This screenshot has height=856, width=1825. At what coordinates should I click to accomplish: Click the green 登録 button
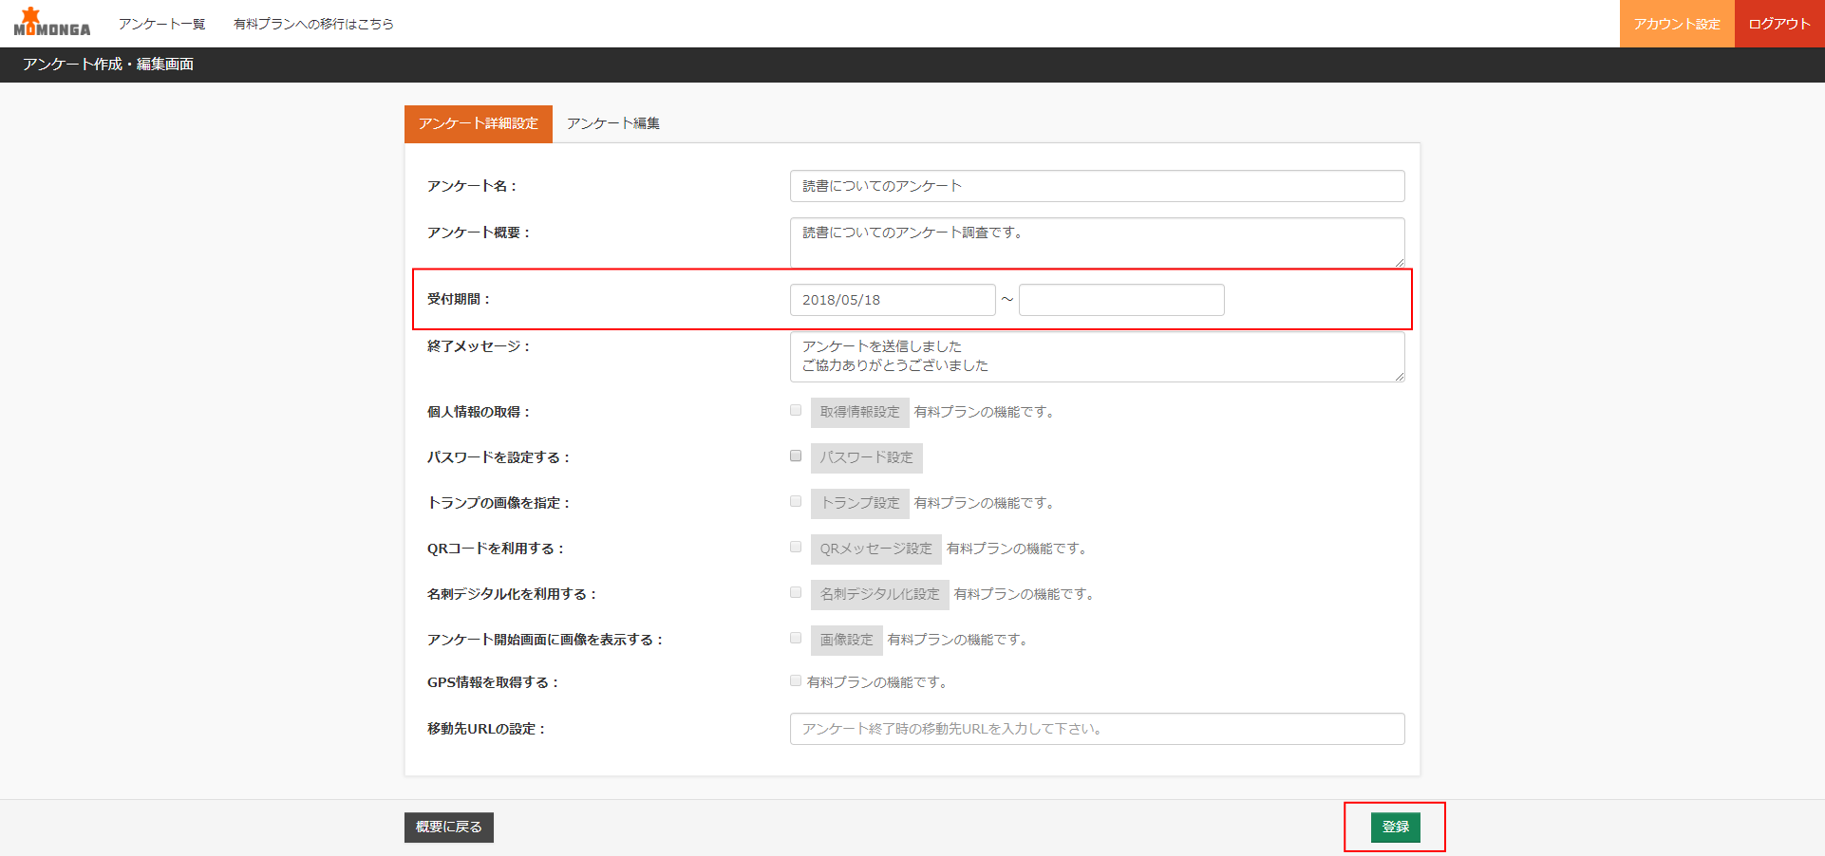point(1395,828)
